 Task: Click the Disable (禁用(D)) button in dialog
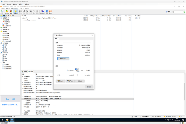70,81
